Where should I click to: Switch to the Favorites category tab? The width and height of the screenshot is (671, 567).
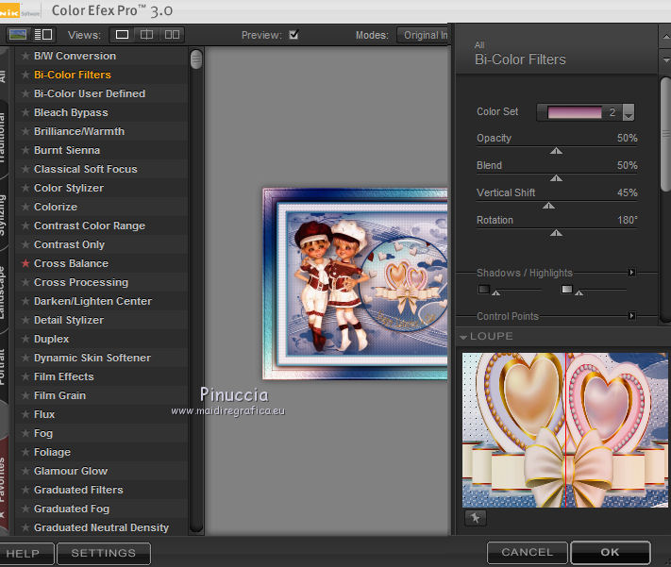tap(4, 484)
